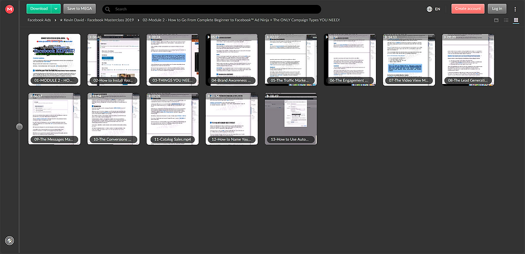The width and height of the screenshot is (525, 254).
Task: Open the Download dropdown arrow
Action: pos(57,9)
